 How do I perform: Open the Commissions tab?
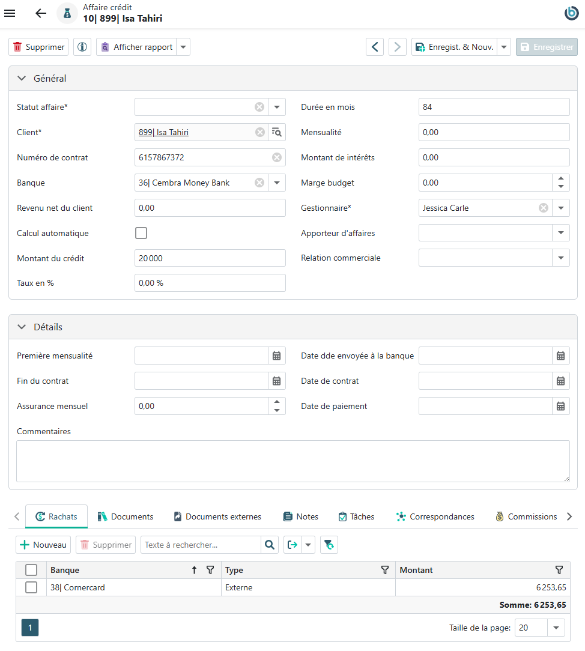click(526, 516)
